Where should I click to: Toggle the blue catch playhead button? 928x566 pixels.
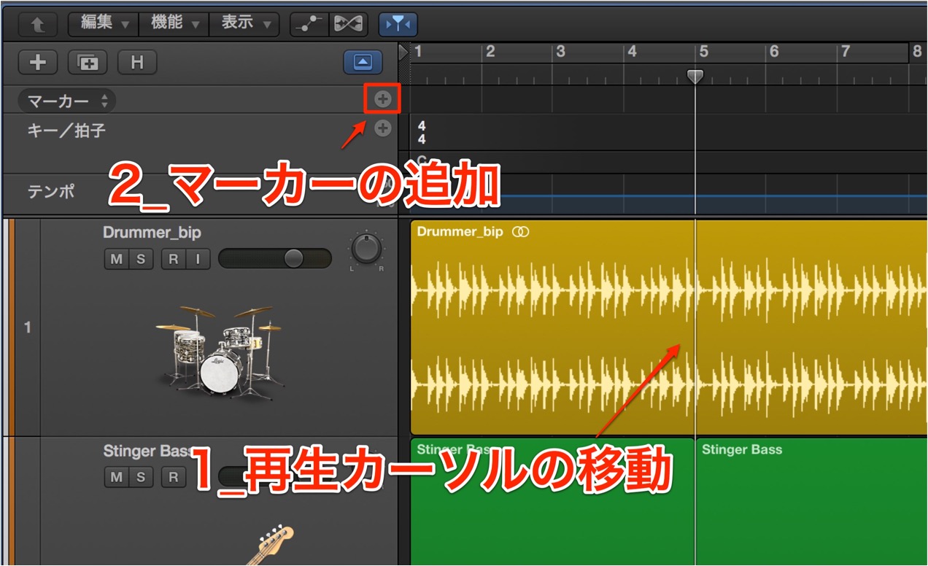click(398, 24)
